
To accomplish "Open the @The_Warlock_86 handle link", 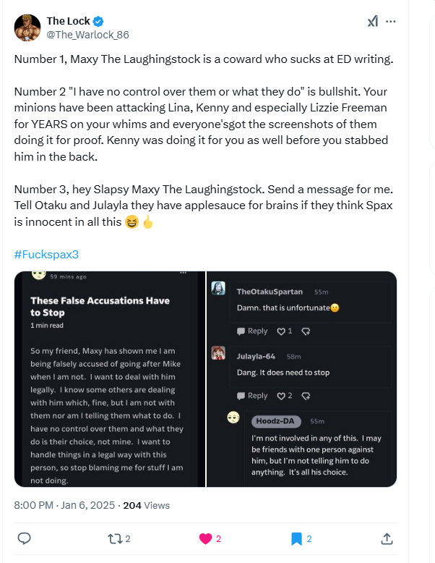I will tap(87, 35).
